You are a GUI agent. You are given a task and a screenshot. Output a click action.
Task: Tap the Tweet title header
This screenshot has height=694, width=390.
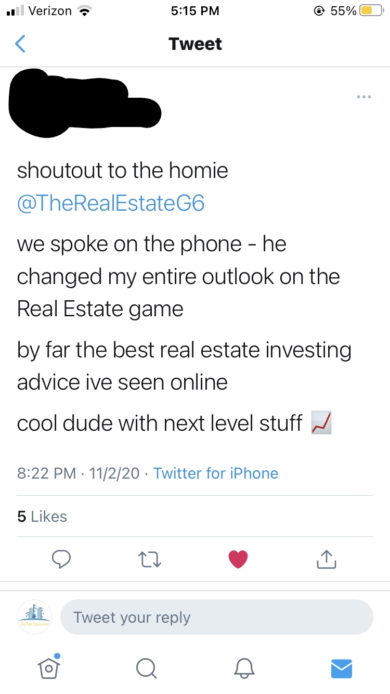click(195, 44)
